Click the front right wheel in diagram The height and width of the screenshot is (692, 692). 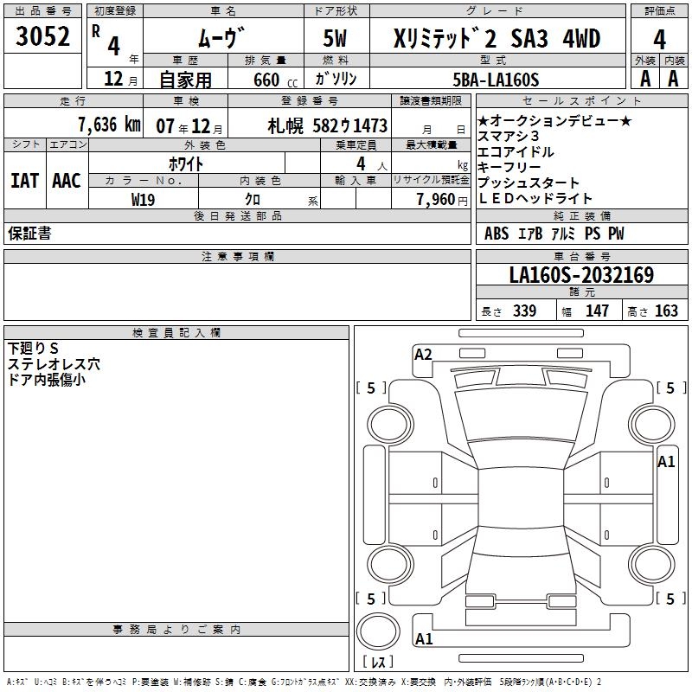pyautogui.click(x=652, y=425)
